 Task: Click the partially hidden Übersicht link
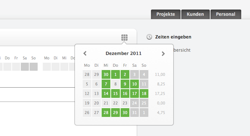[182, 50]
